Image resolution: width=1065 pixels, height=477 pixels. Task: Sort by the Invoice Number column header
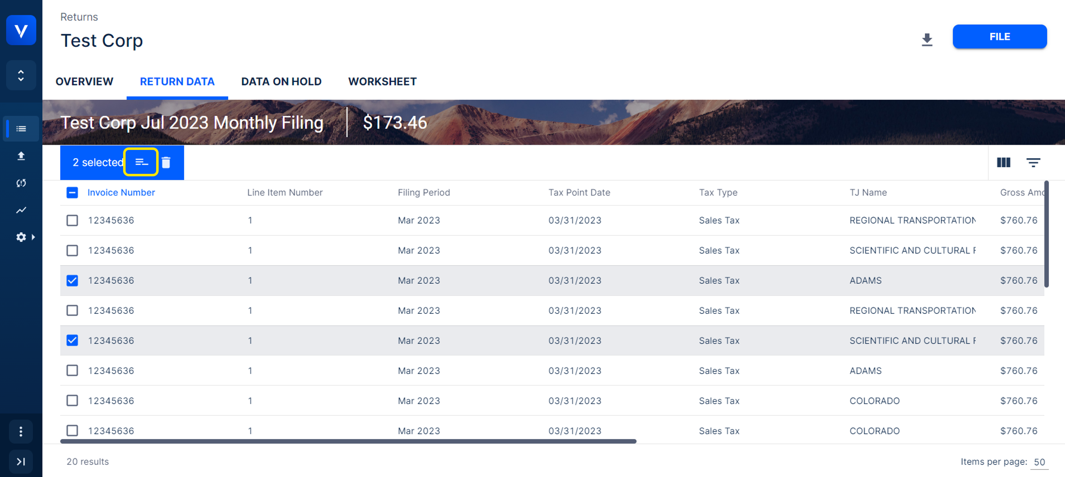(121, 193)
